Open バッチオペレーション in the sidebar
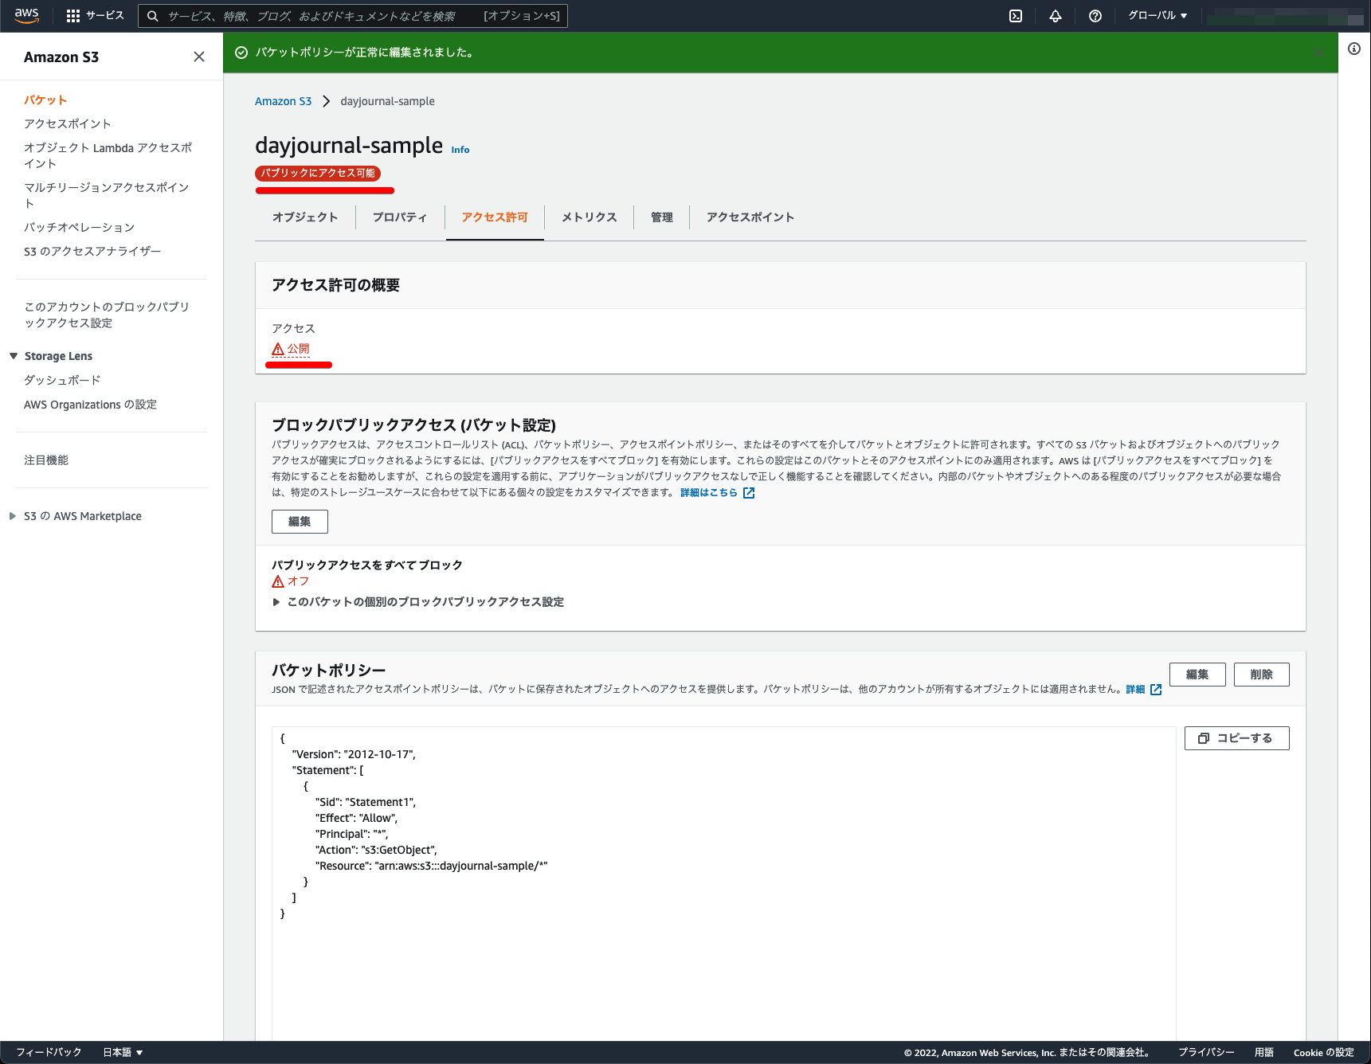1371x1064 pixels. pyautogui.click(x=79, y=227)
